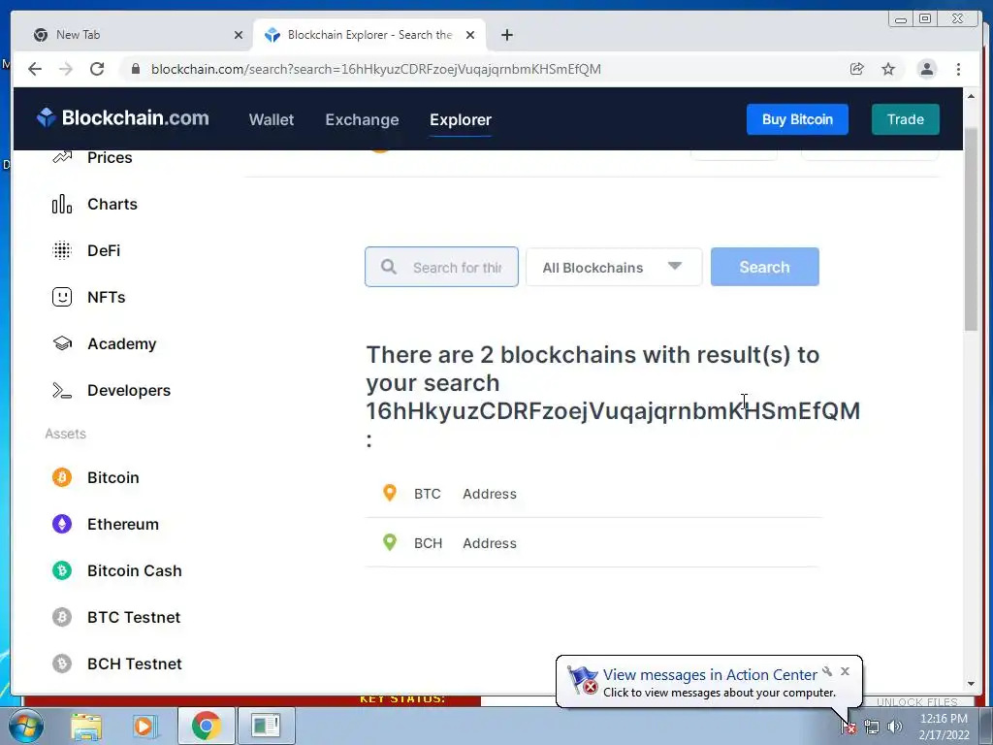Switch to Blockchain Explorer tab
Screen dimensions: 993x745
point(369,35)
